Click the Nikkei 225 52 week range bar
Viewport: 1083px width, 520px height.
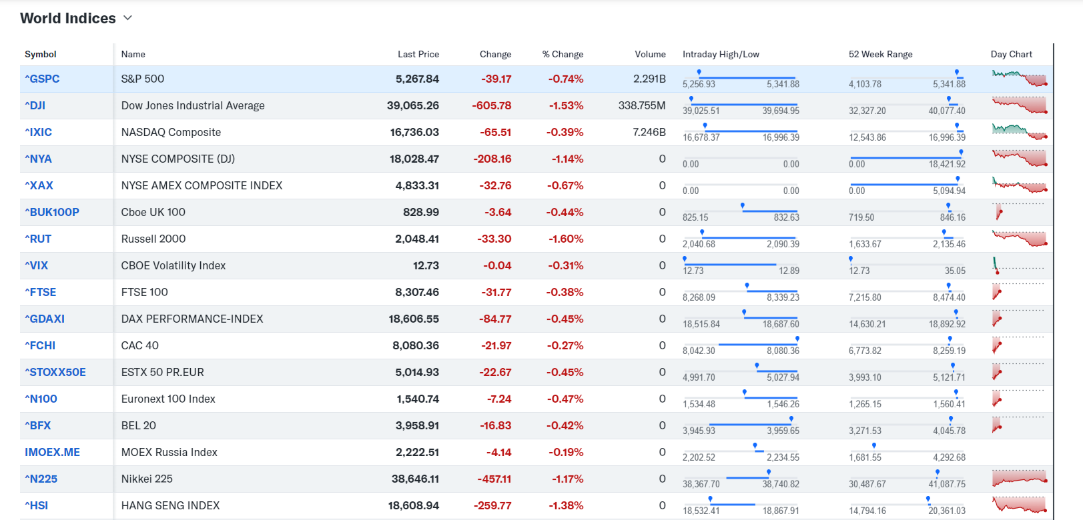[x=907, y=478]
